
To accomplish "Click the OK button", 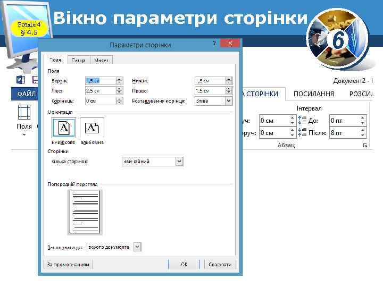I will coord(184,265).
